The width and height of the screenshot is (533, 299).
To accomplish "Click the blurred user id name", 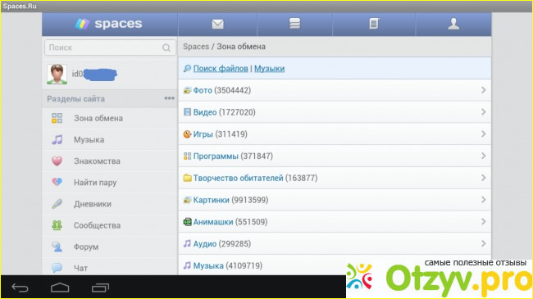I will point(94,74).
